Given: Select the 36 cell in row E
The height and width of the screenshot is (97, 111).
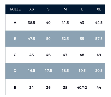Looking at the screenshot, I should coord(48,88).
